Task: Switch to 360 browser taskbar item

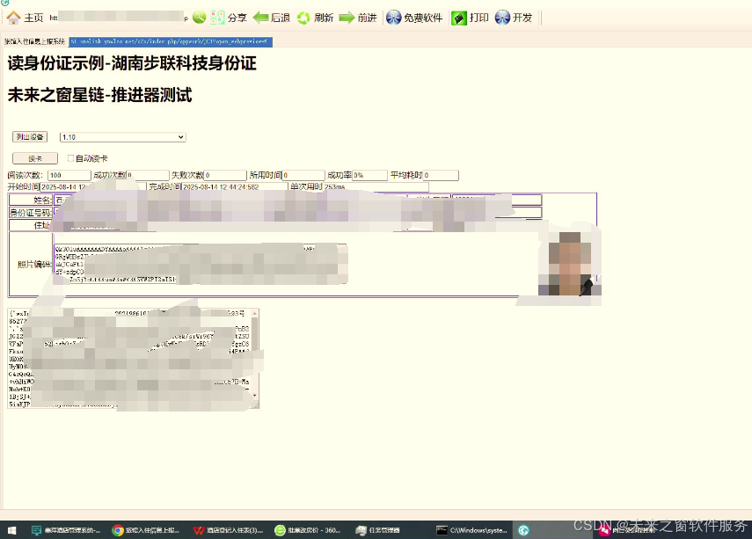Action: pos(308,530)
